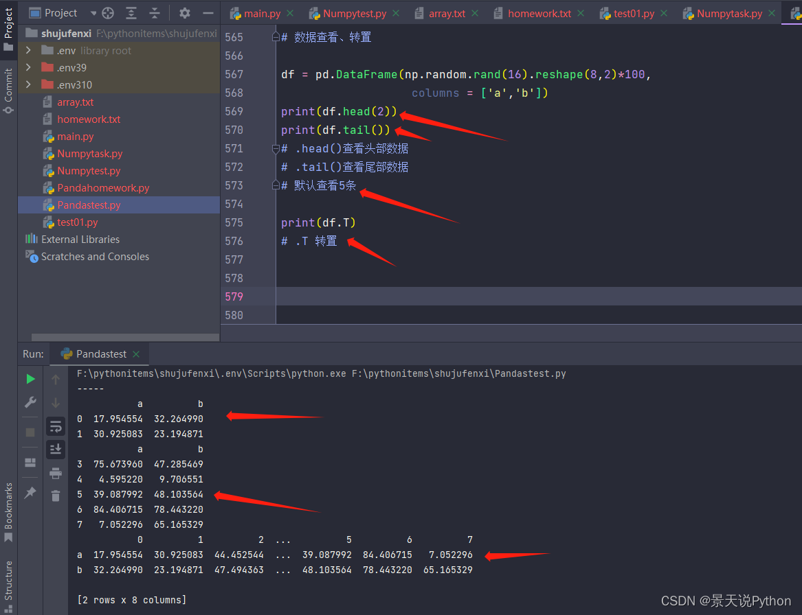Select Numpytask.py in the project tree
The width and height of the screenshot is (802, 615).
point(119,153)
